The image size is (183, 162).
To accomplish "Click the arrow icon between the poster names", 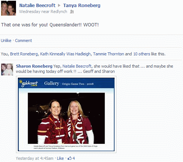I will [59, 5].
